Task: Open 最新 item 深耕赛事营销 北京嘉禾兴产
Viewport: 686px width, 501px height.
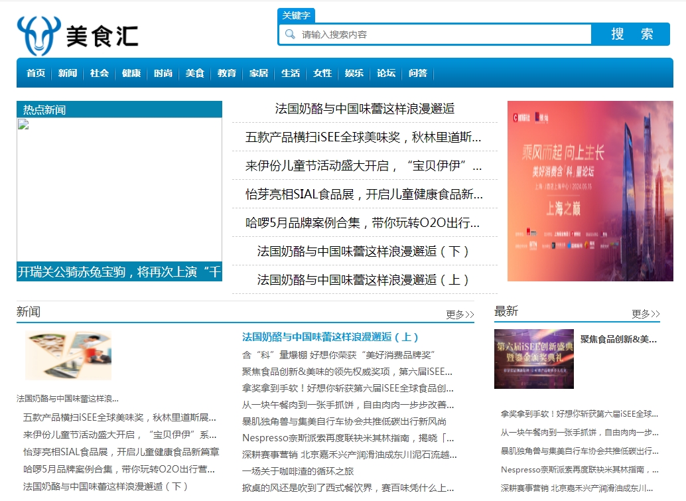Action: click(x=577, y=488)
